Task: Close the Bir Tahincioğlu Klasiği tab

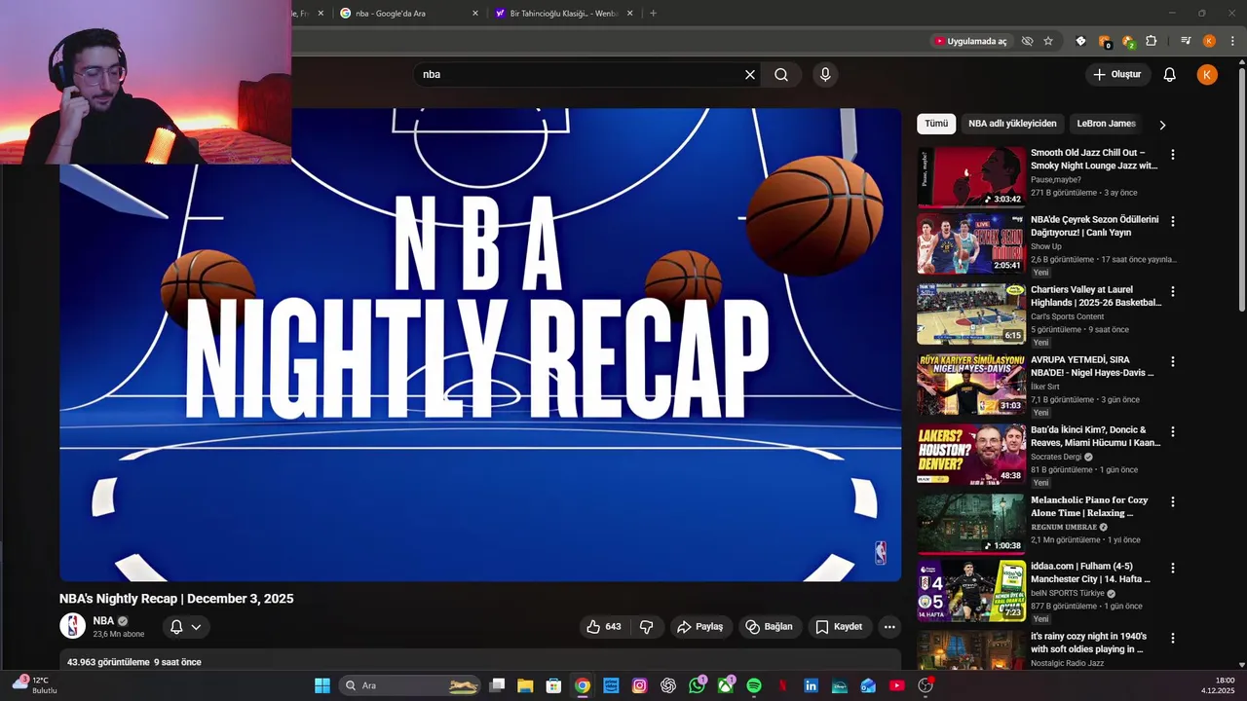Action: [630, 14]
